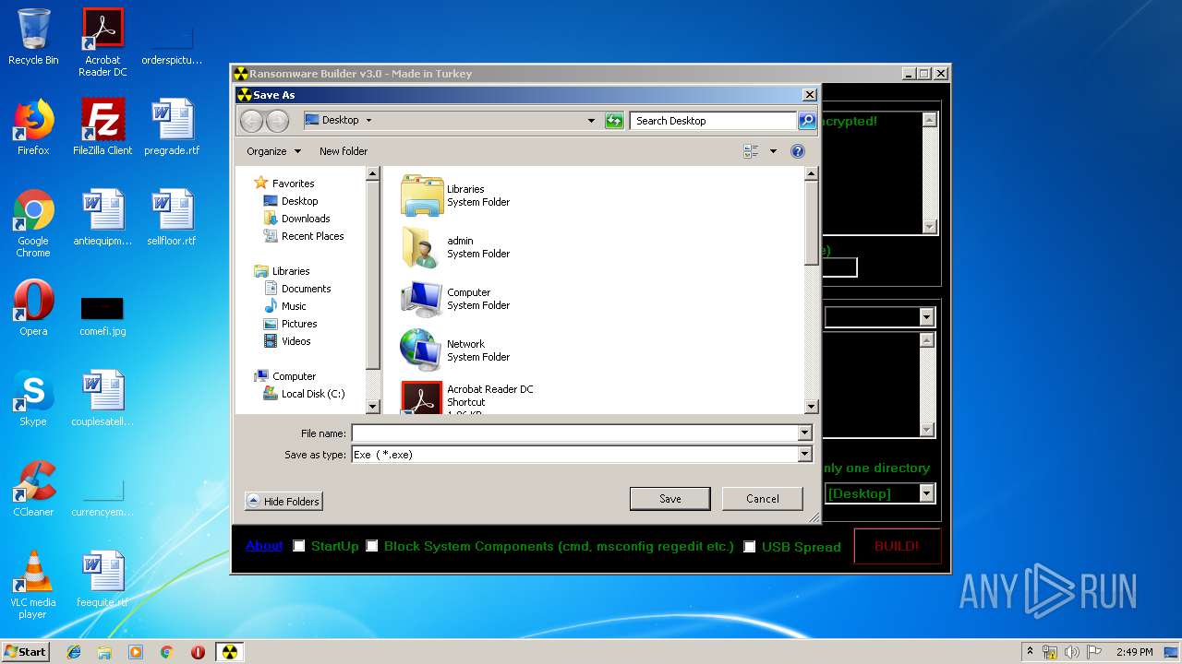Click navigation pane scrollbar down arrow

point(373,407)
